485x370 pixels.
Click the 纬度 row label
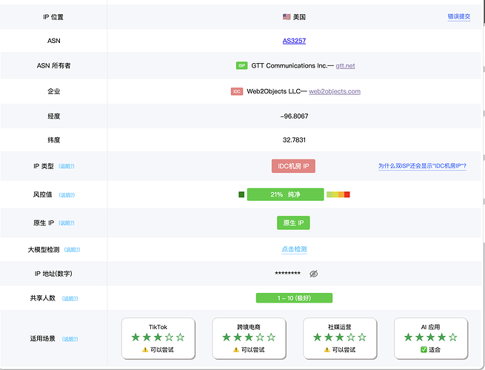click(x=53, y=140)
